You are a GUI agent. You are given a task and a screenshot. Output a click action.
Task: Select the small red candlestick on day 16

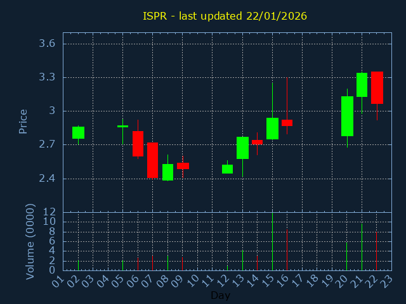pyautogui.click(x=287, y=123)
